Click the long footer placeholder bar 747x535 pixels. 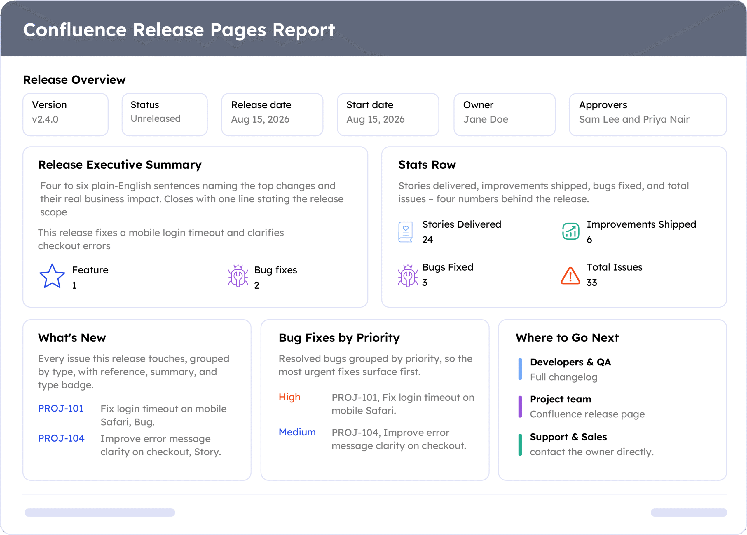pos(100,513)
